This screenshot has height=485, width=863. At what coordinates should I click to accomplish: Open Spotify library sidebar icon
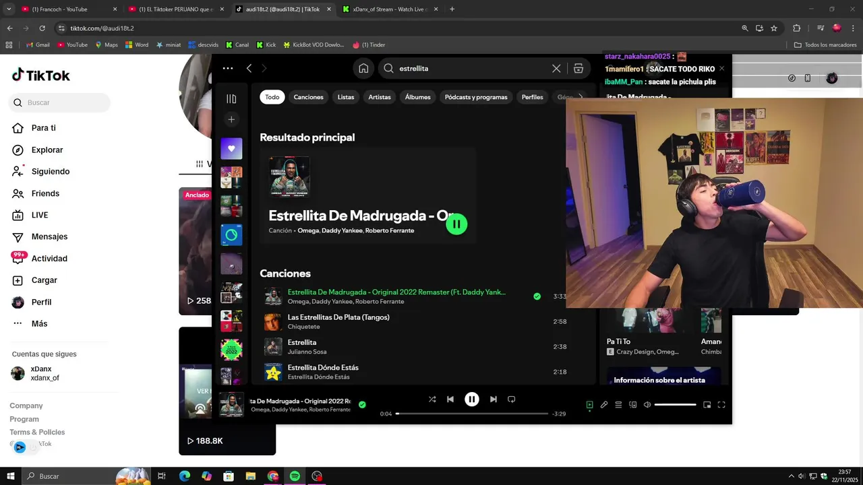[x=231, y=99]
